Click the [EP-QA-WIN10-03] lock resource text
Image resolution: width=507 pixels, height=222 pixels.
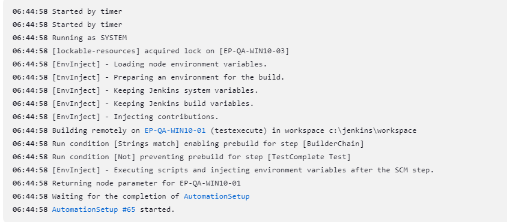tap(254, 51)
